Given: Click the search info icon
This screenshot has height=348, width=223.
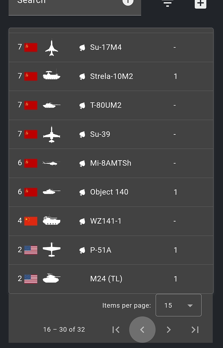Looking at the screenshot, I should click(x=128, y=2).
